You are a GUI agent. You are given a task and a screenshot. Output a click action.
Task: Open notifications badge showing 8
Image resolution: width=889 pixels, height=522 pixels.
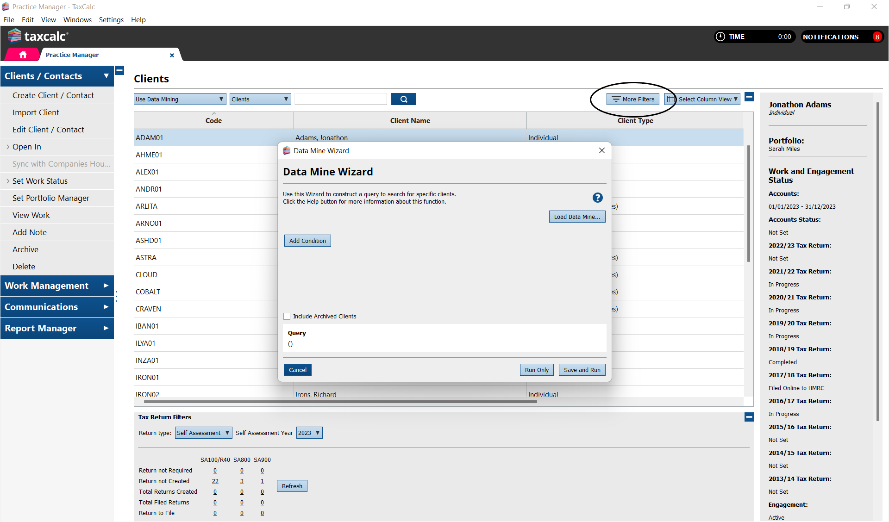(x=876, y=37)
